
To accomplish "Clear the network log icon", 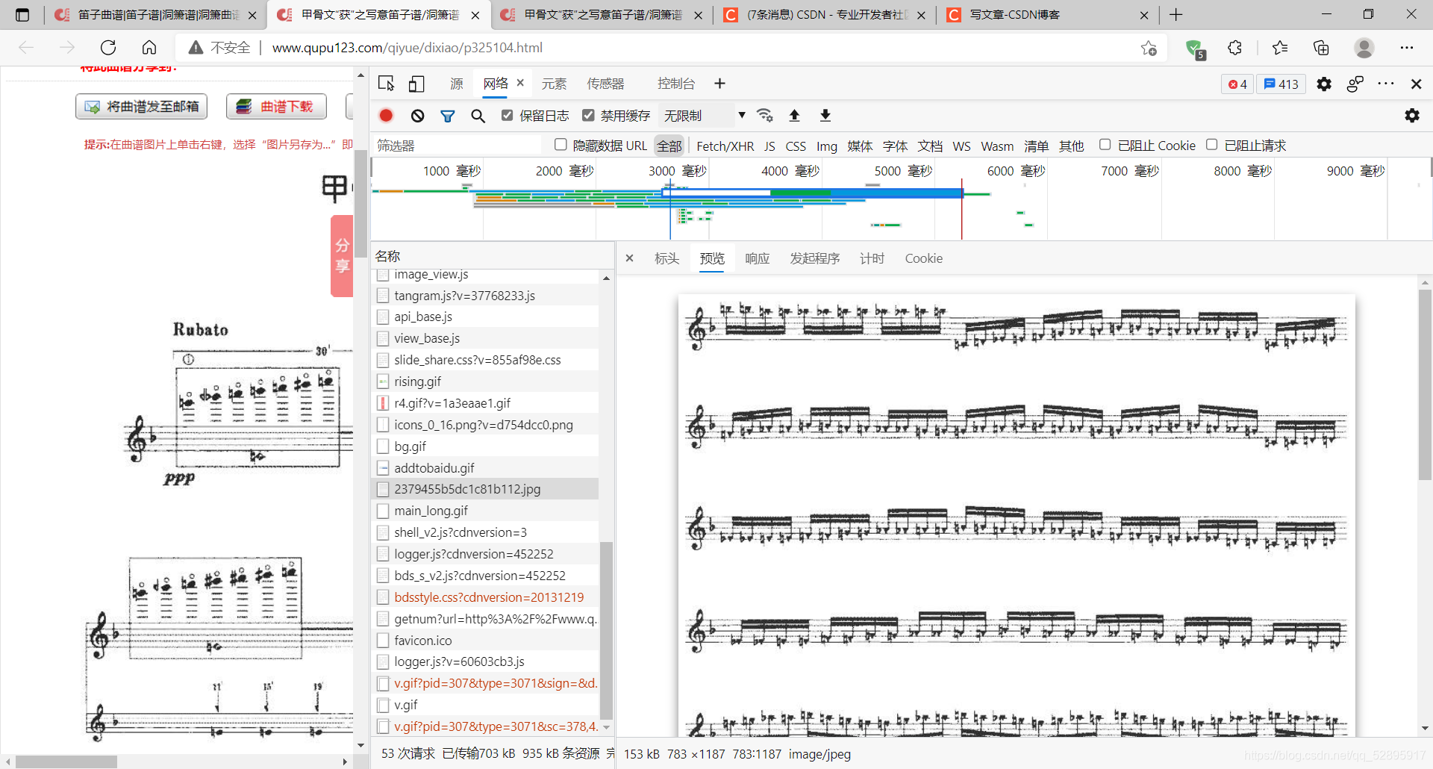I will coord(417,116).
